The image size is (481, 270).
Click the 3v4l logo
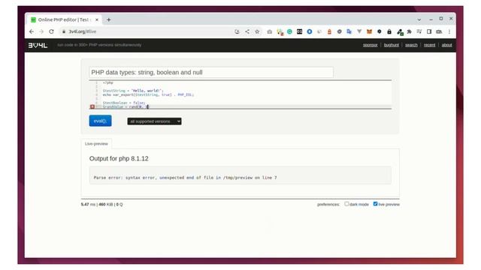coord(38,45)
